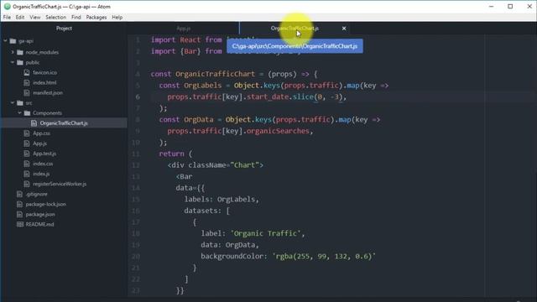Click the index.css file icon
Viewport: 537px width, 302px height.
(27, 164)
